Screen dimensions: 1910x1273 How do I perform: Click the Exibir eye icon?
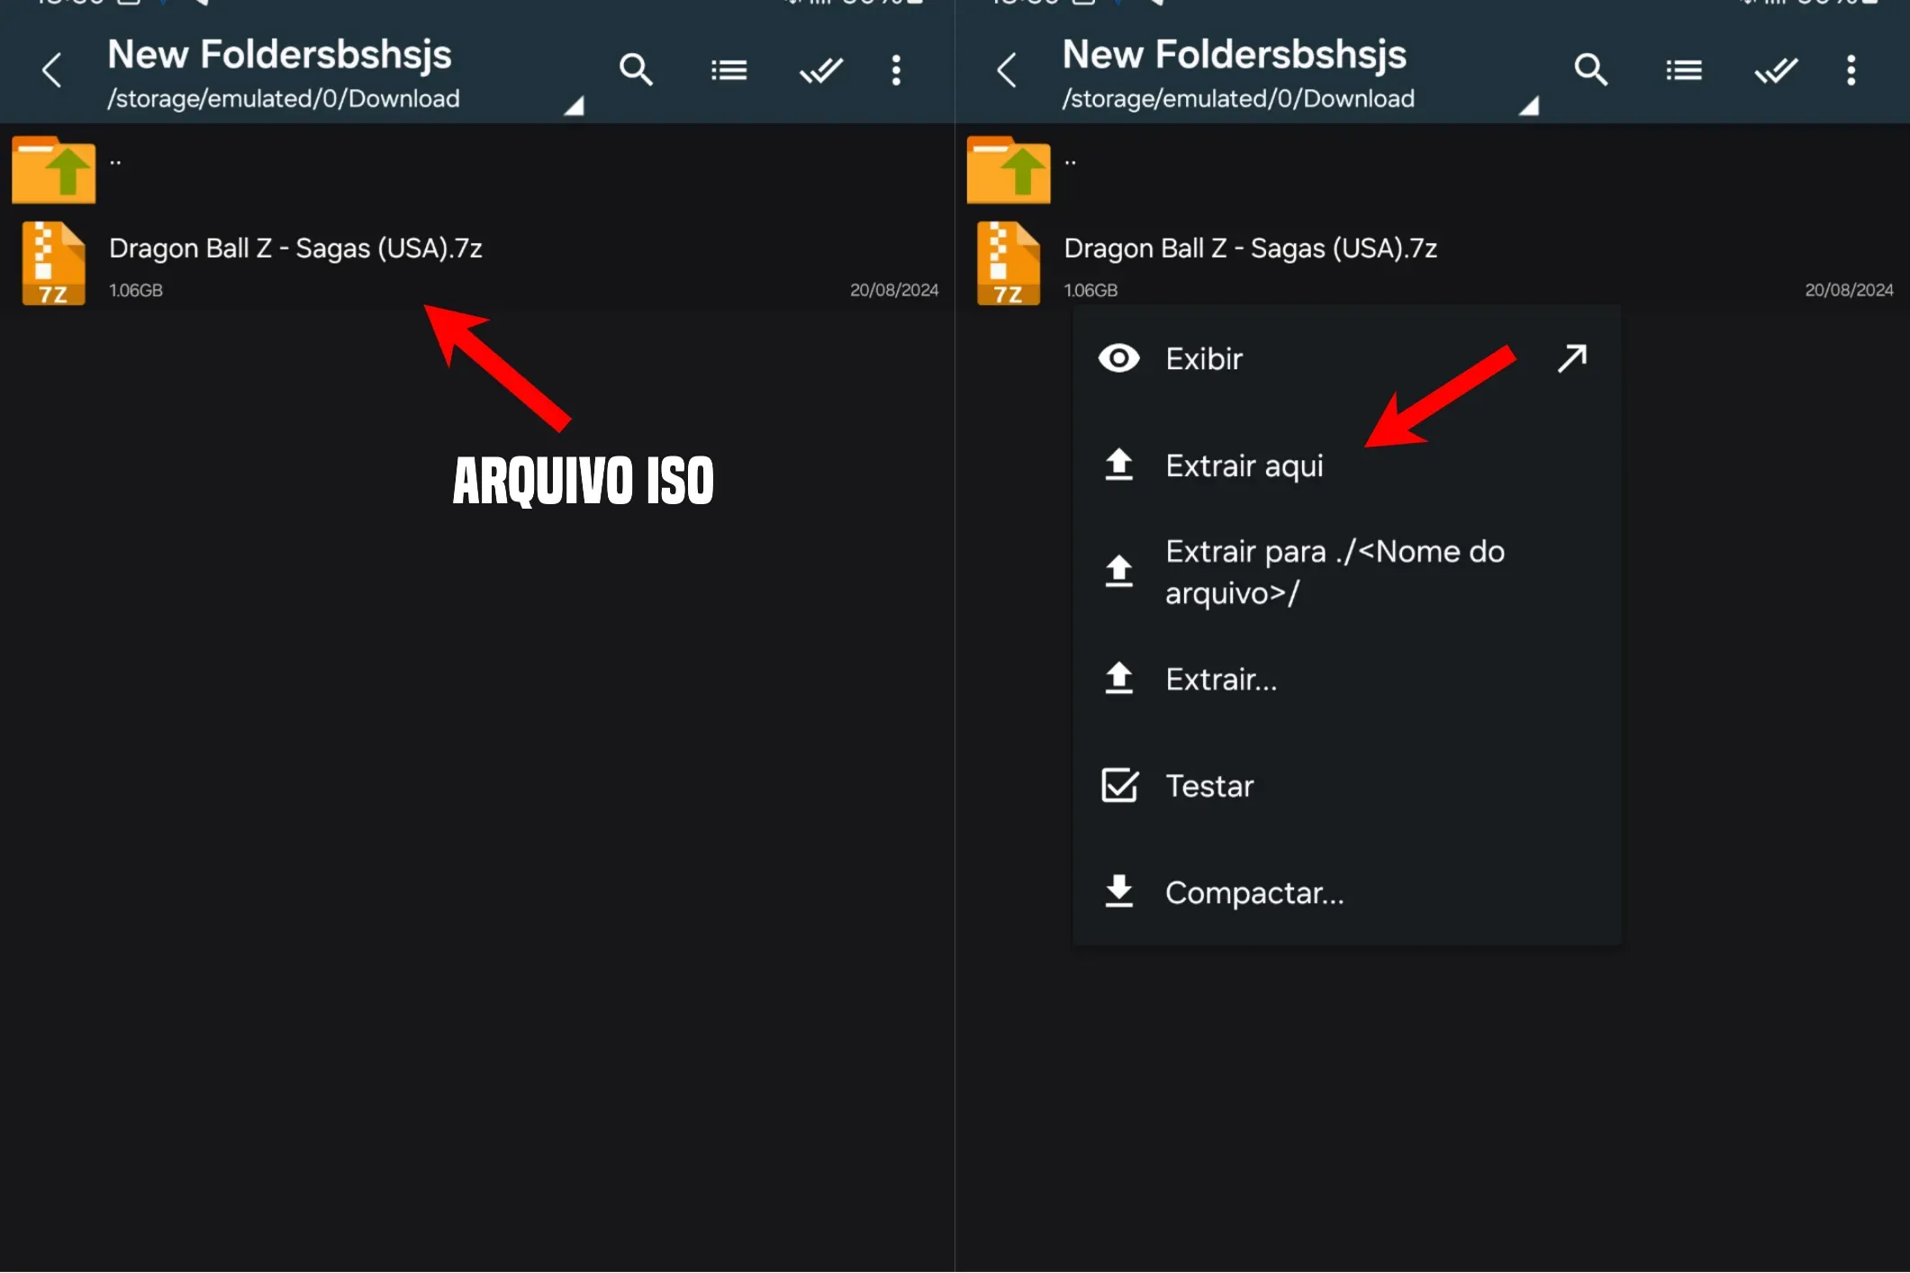point(1118,358)
